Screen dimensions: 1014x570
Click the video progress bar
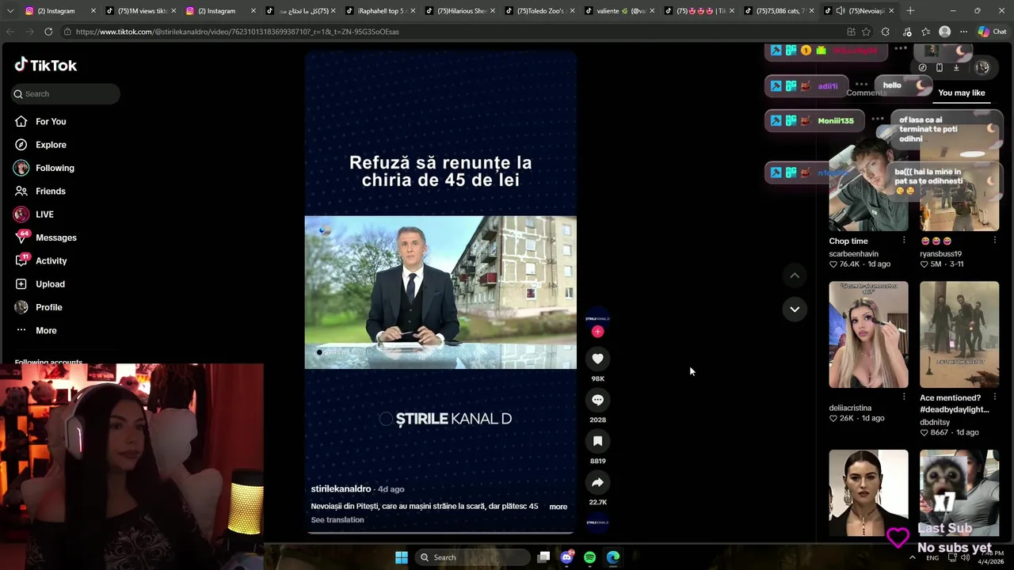(x=440, y=532)
